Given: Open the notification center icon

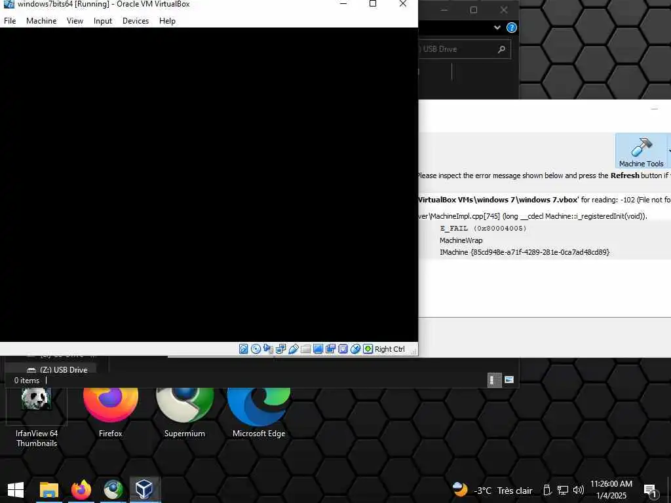Looking at the screenshot, I should pyautogui.click(x=651, y=491).
